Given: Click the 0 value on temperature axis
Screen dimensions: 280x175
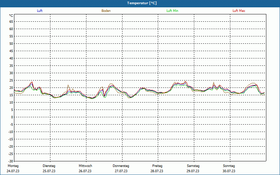Looking at the screenshot, I should [12, 117].
